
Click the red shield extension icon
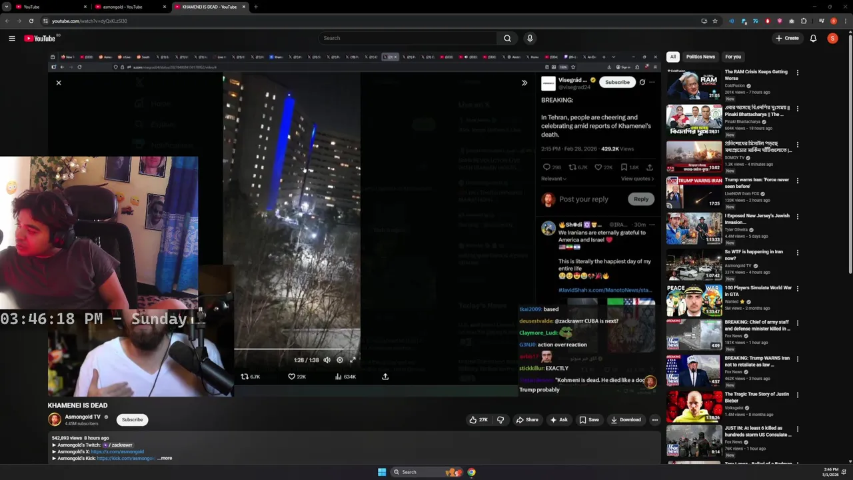coord(768,21)
